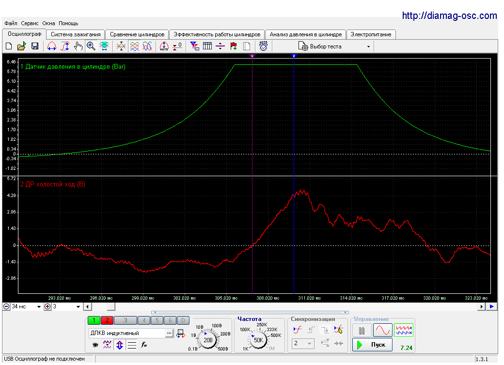Click the combined waveforms display icon
Screen dimensions: 504x365
pyautogui.click(x=147, y=46)
